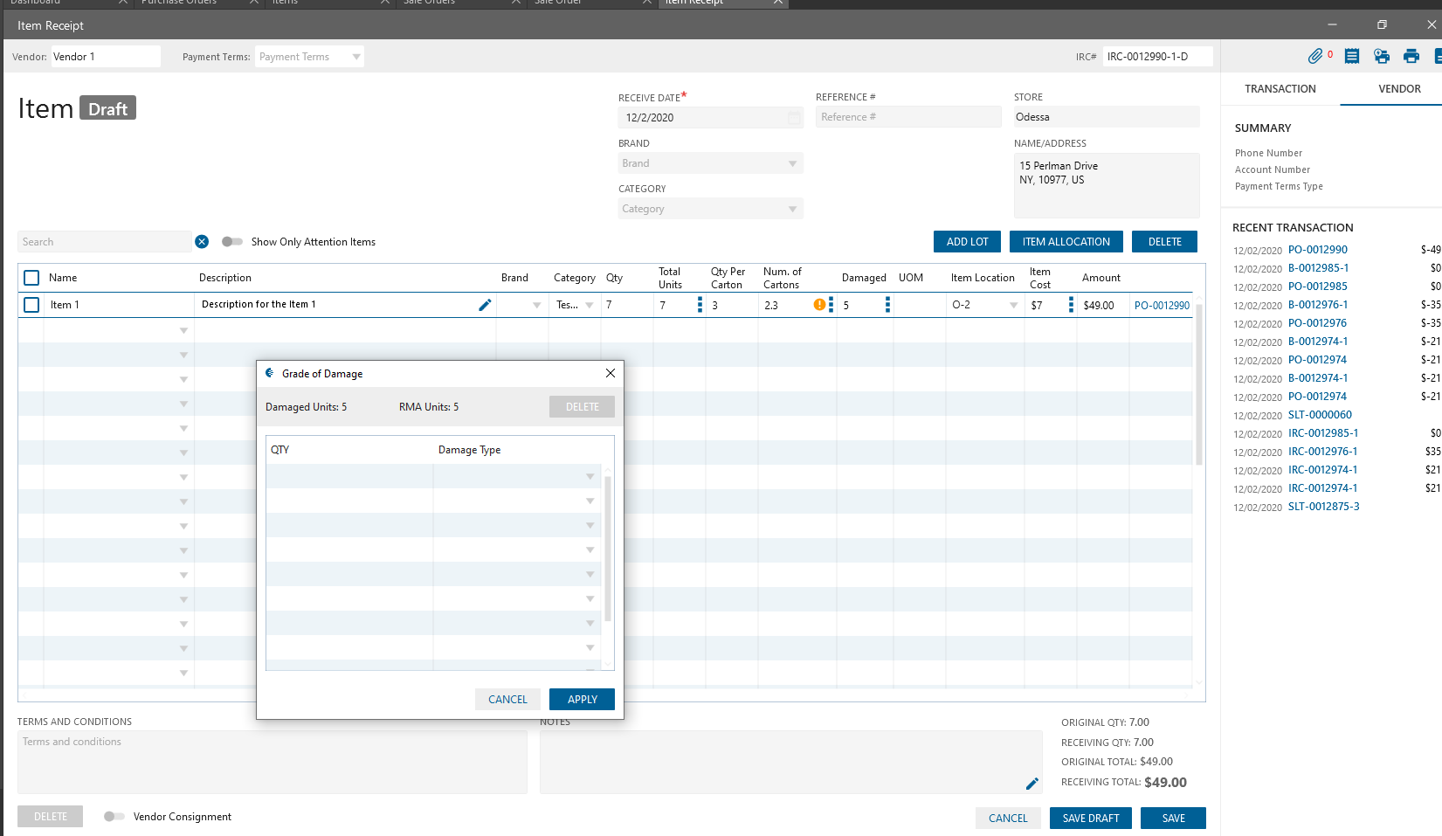This screenshot has height=836, width=1442.
Task: Open the Item Cost three-dot menu
Action: (x=1071, y=305)
